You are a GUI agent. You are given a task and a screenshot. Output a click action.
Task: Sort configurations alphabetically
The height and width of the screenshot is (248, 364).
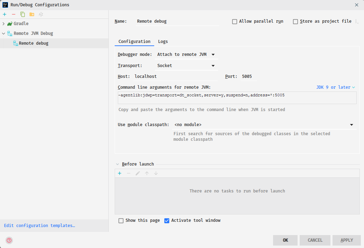point(40,14)
